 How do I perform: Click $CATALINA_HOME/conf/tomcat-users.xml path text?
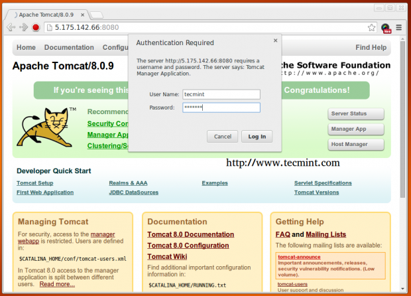tap(73, 259)
